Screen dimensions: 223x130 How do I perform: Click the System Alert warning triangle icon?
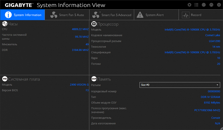(140, 15)
